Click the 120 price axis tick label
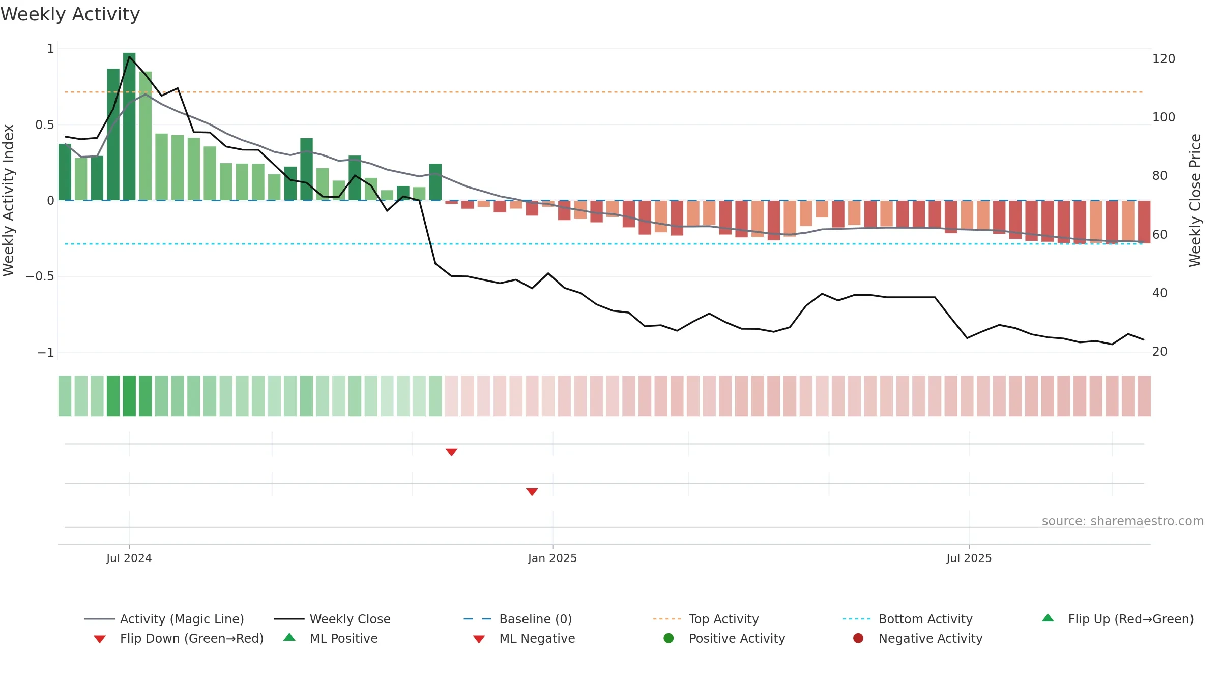This screenshot has height=686, width=1221. tap(1164, 59)
